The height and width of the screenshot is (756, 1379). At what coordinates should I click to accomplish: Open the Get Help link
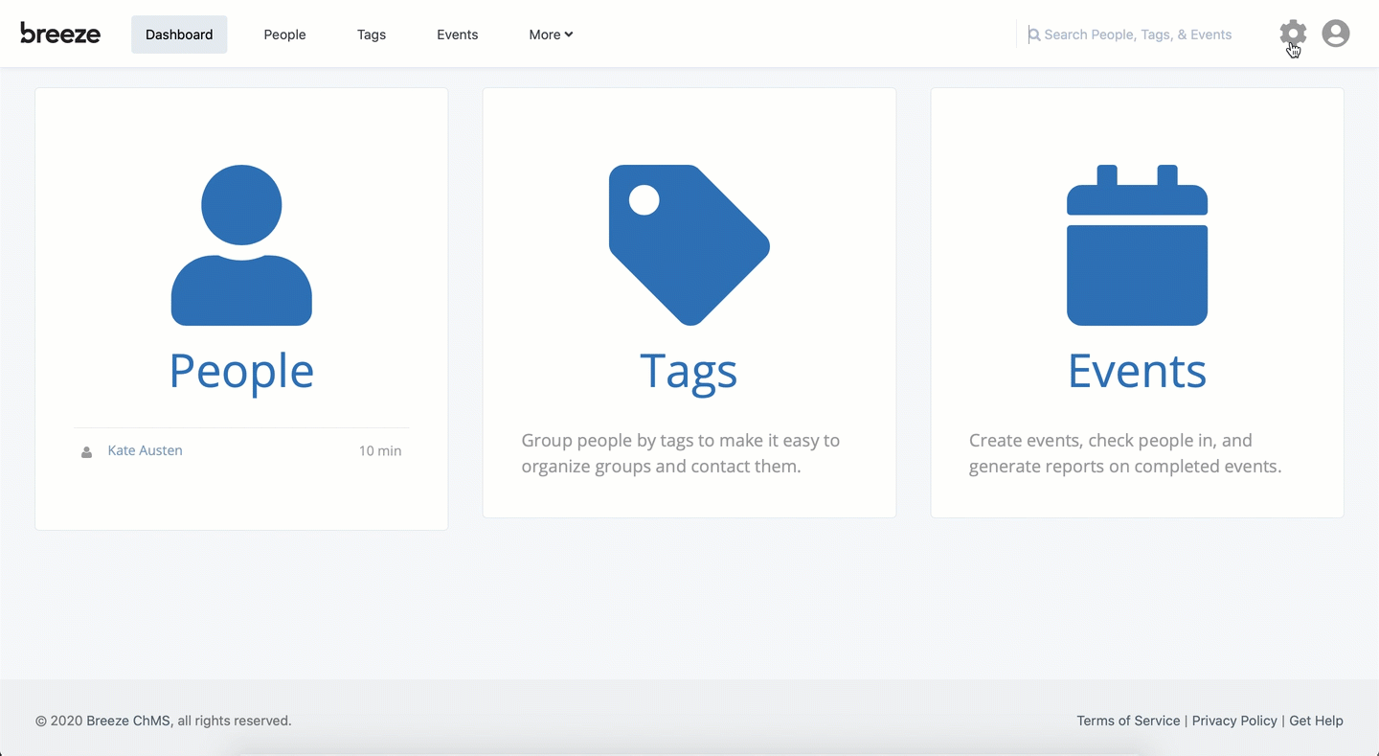click(1316, 721)
